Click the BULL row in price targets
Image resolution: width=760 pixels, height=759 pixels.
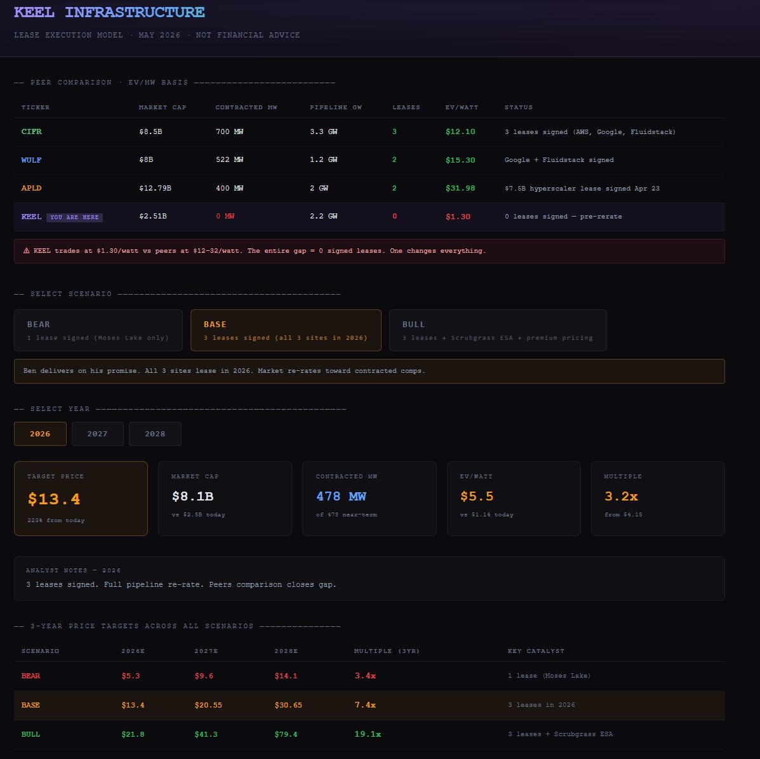[x=370, y=734]
